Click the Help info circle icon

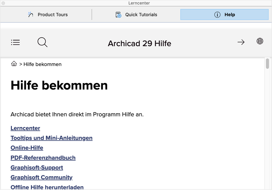pyautogui.click(x=217, y=15)
